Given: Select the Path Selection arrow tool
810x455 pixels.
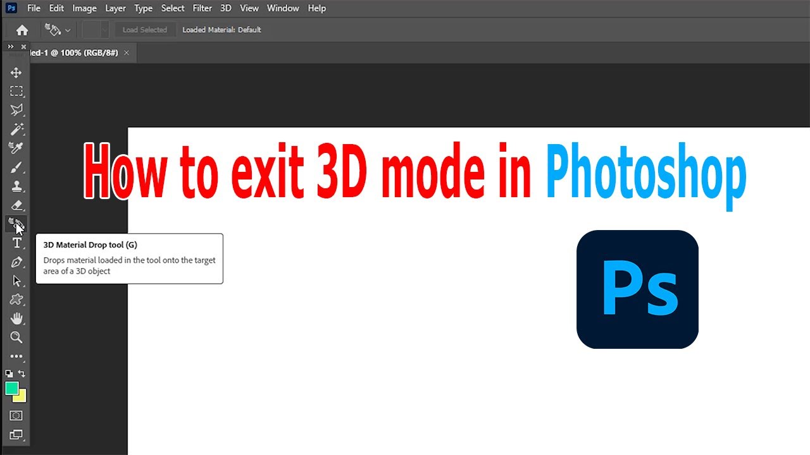Looking at the screenshot, I should (x=16, y=281).
